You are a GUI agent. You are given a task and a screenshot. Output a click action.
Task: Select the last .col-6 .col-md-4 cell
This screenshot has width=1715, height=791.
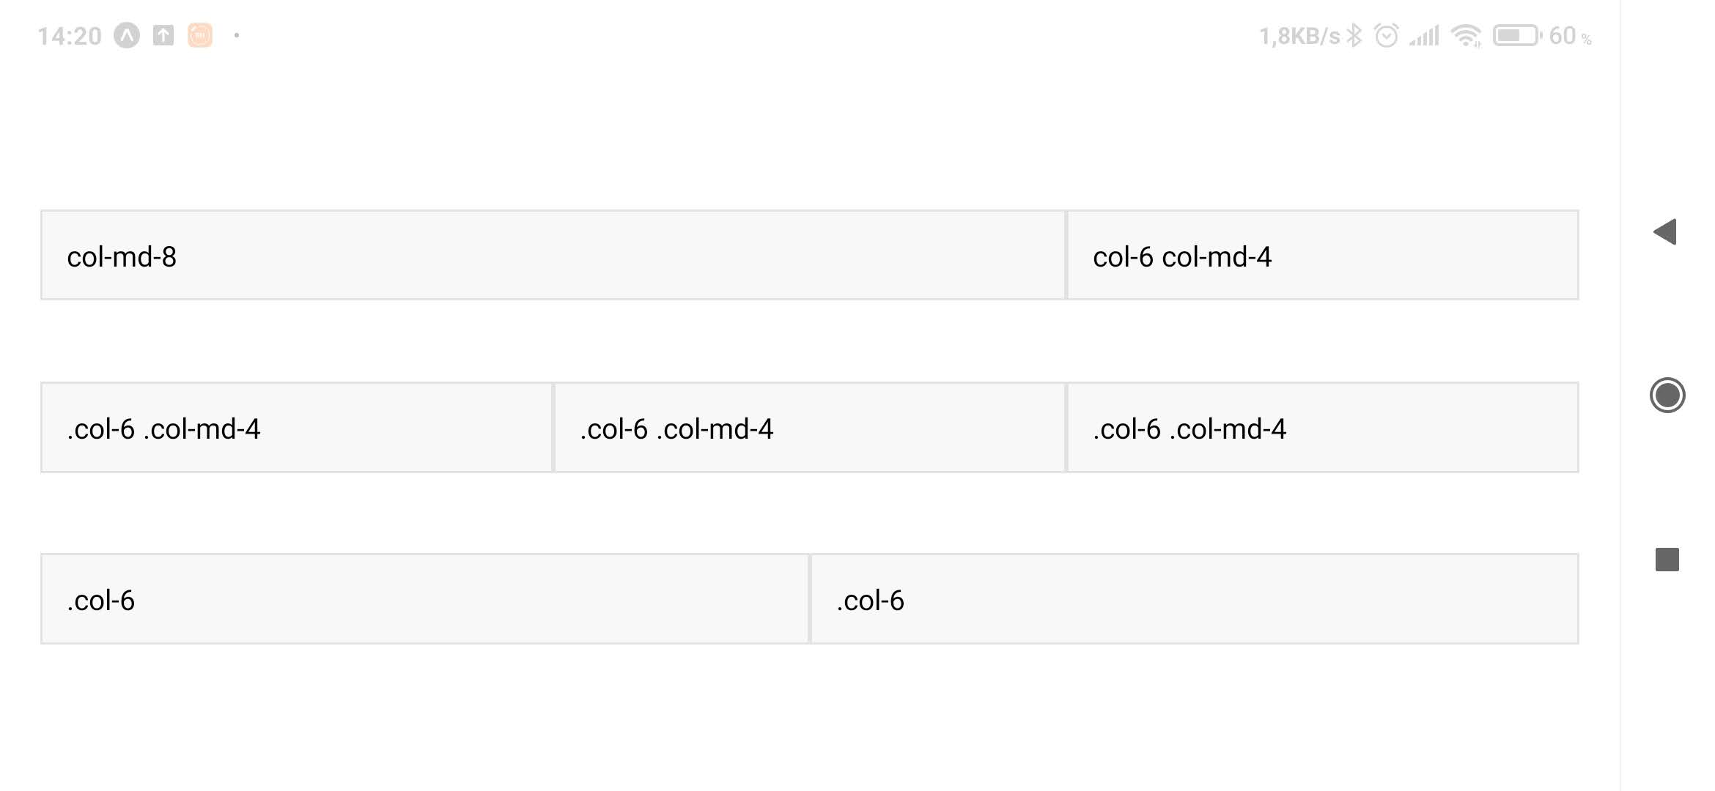pyautogui.click(x=1322, y=427)
